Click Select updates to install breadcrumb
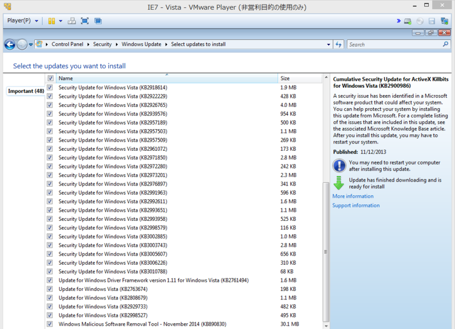Viewport: 455px width, 329px height. tap(198, 44)
